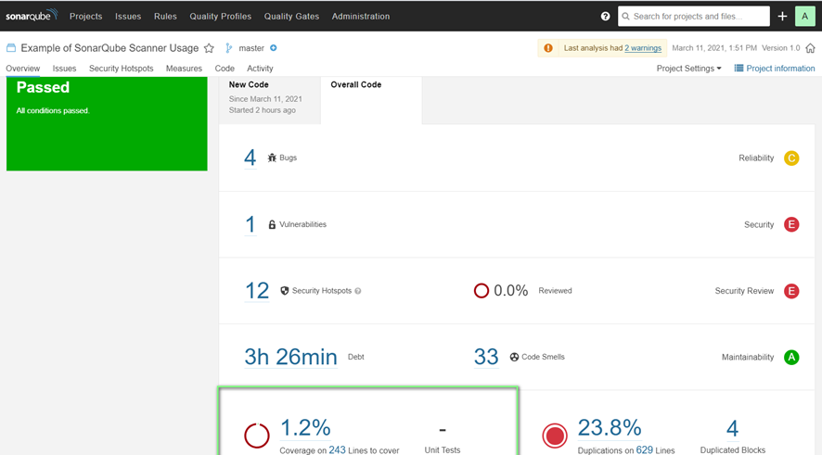
Task: Click the March 11, 2021, 1:51 PM analysis date
Action: [714, 48]
